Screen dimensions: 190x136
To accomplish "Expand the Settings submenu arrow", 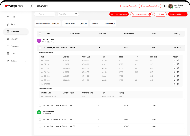I will (x=26, y=61).
